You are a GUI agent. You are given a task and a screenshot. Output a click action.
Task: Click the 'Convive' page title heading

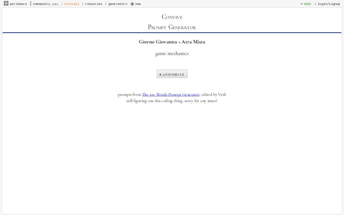coord(172,17)
